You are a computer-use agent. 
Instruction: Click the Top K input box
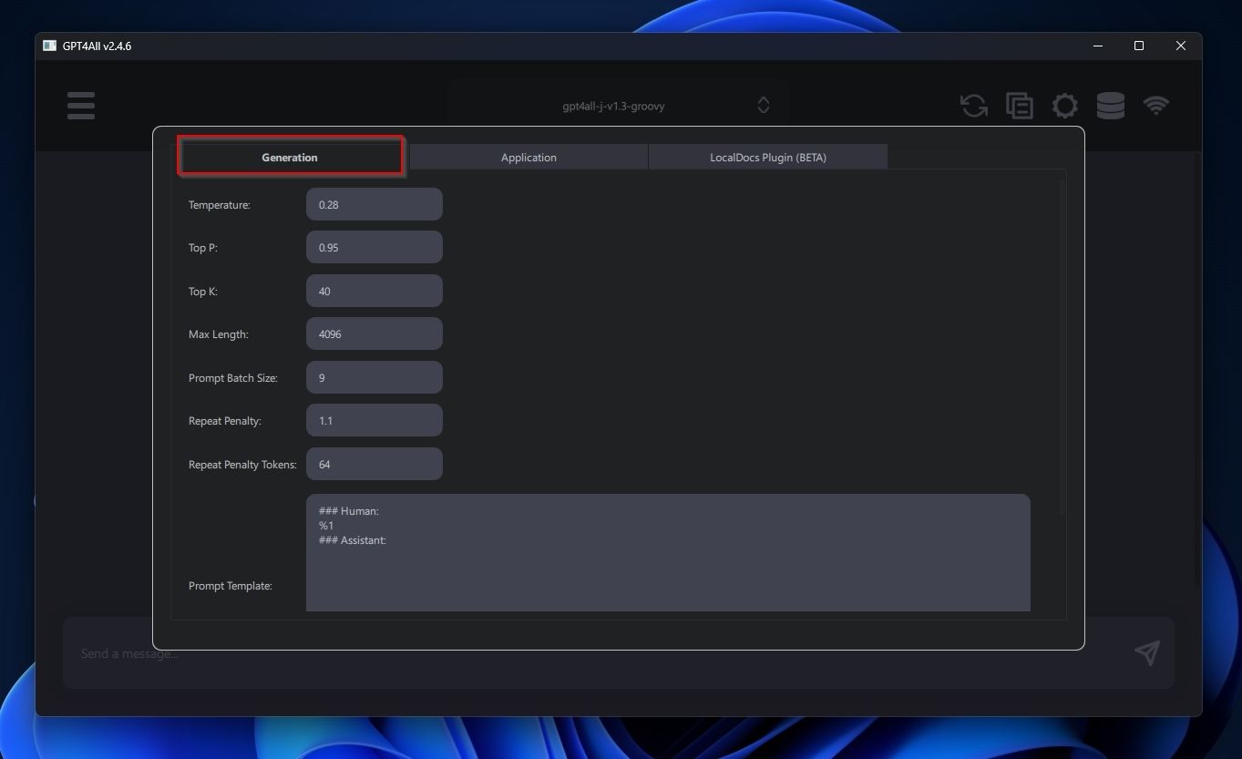374,292
